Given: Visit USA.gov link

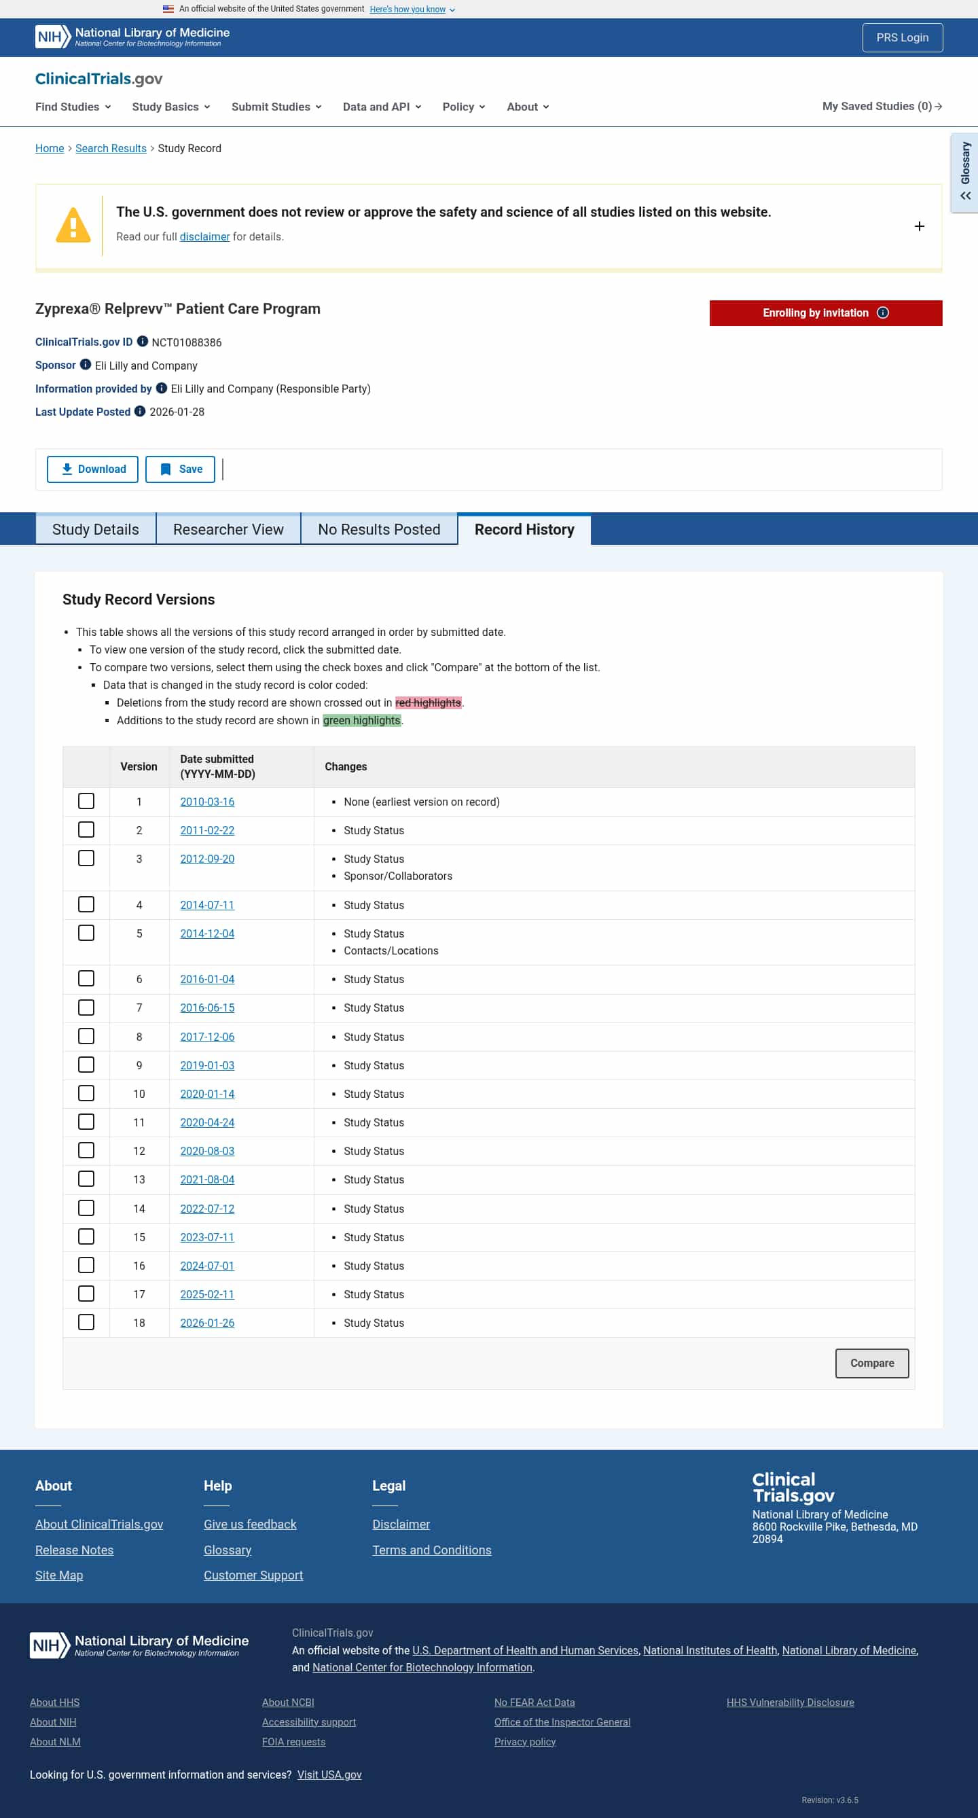Looking at the screenshot, I should pyautogui.click(x=329, y=1775).
